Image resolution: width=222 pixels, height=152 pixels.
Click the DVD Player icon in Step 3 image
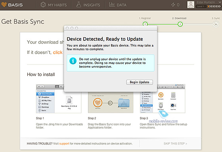pyautogui.click(x=161, y=105)
